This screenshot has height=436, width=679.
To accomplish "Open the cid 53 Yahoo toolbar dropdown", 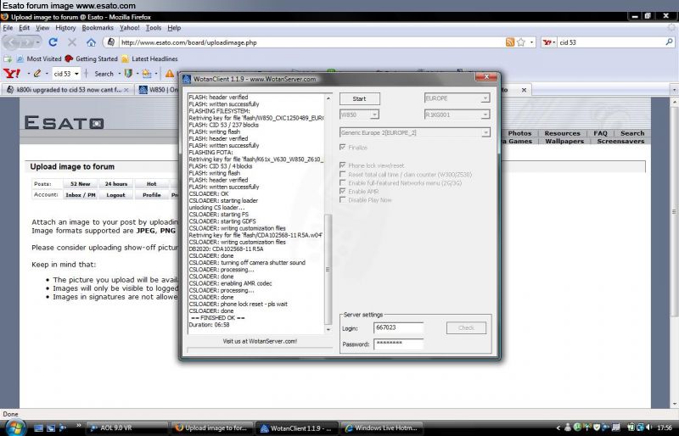I will 76,74.
